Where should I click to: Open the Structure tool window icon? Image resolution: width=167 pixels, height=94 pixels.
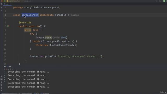[1, 8]
